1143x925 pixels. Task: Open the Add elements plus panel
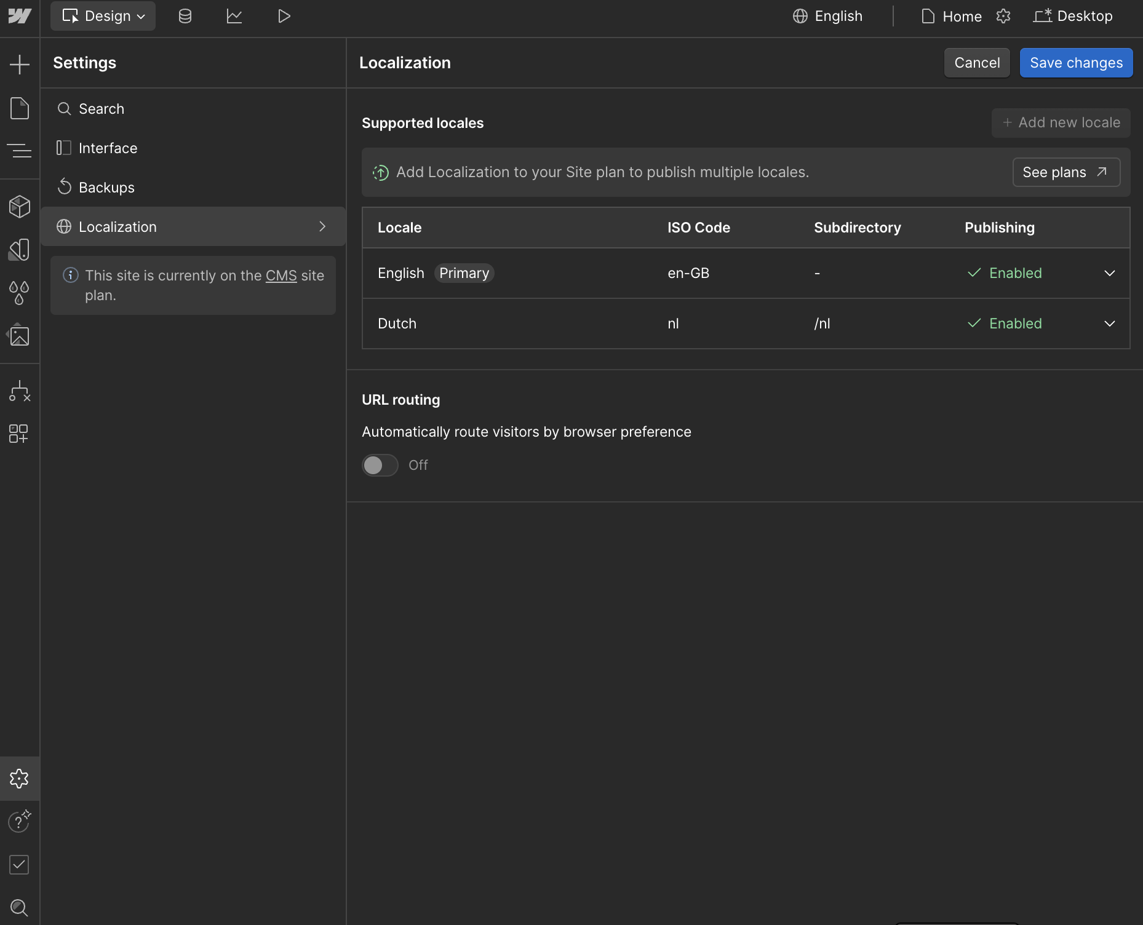[20, 64]
